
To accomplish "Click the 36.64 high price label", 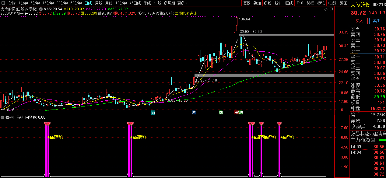I will point(245,19).
